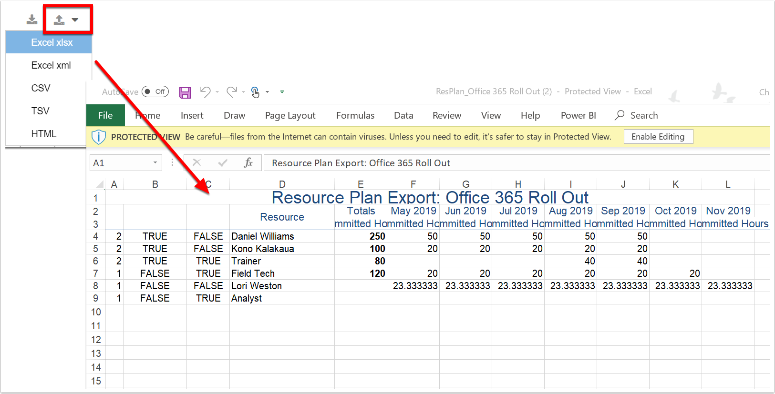Viewport: 775px width, 394px height.
Task: Click the 'Analyst' cell
Action: coord(282,298)
